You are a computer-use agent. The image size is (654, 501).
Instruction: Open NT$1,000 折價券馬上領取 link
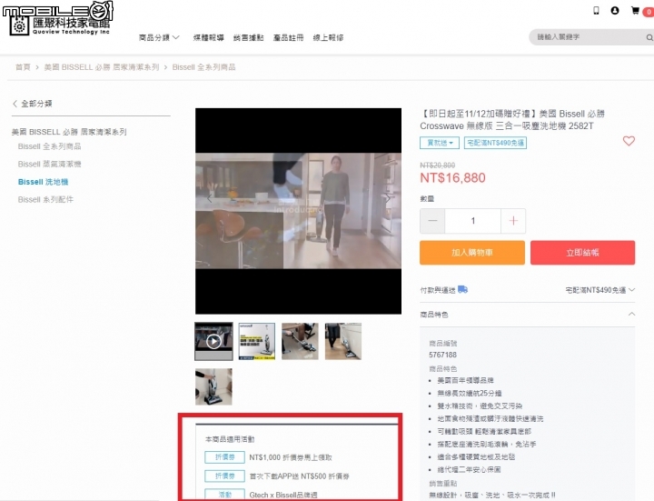tap(291, 457)
